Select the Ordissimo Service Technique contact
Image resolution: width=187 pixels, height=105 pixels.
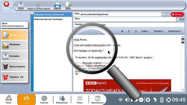(x=48, y=19)
